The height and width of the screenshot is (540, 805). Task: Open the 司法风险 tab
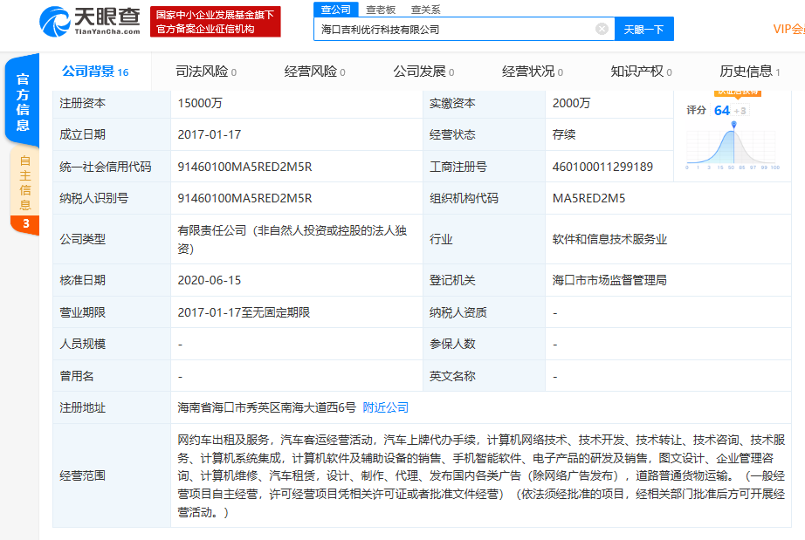pyautogui.click(x=205, y=72)
